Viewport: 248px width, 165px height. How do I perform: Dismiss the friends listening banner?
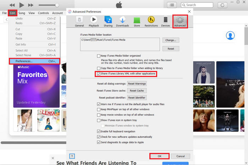click(x=53, y=158)
